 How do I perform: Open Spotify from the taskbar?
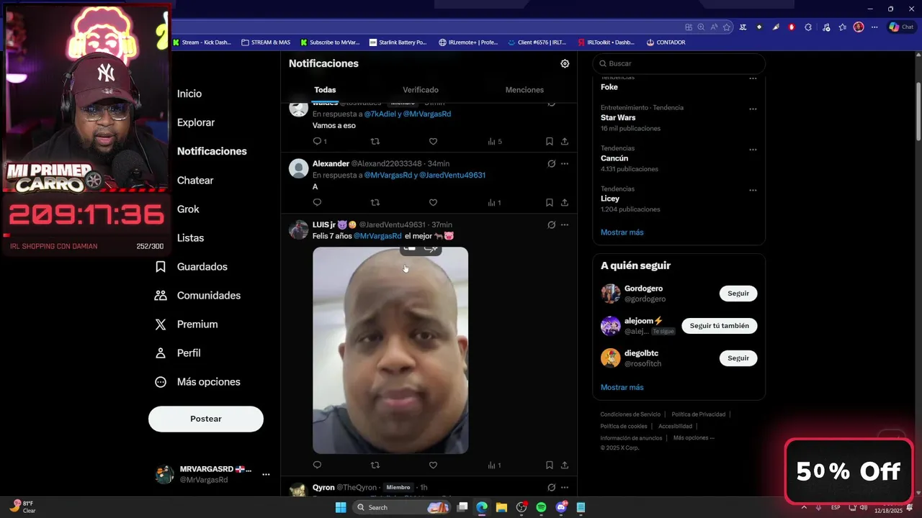click(x=541, y=507)
